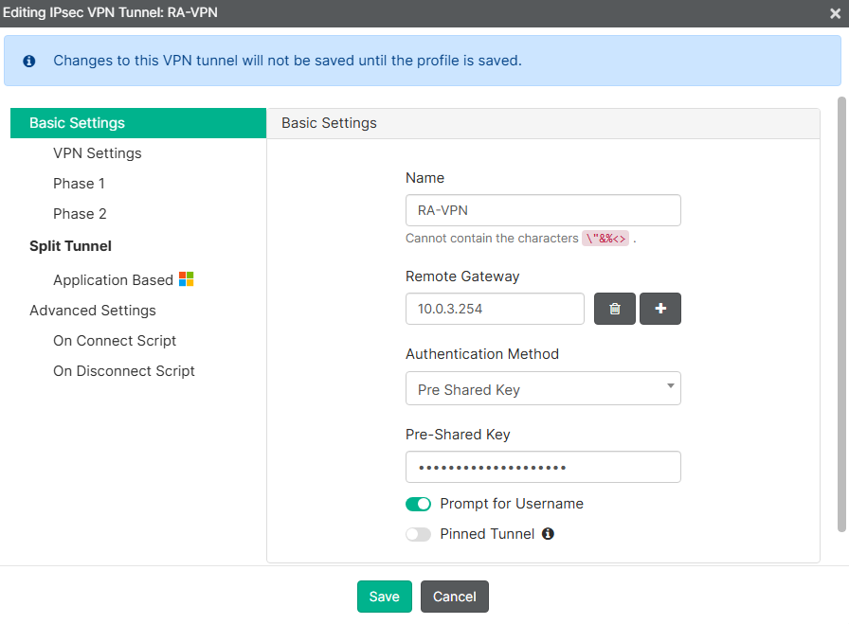The width and height of the screenshot is (849, 624).
Task: Cancel editing the VPN tunnel
Action: (x=454, y=597)
